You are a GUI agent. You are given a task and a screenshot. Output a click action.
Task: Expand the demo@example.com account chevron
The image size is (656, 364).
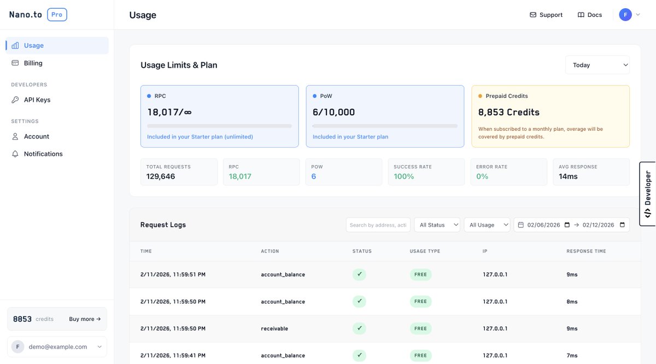99,347
